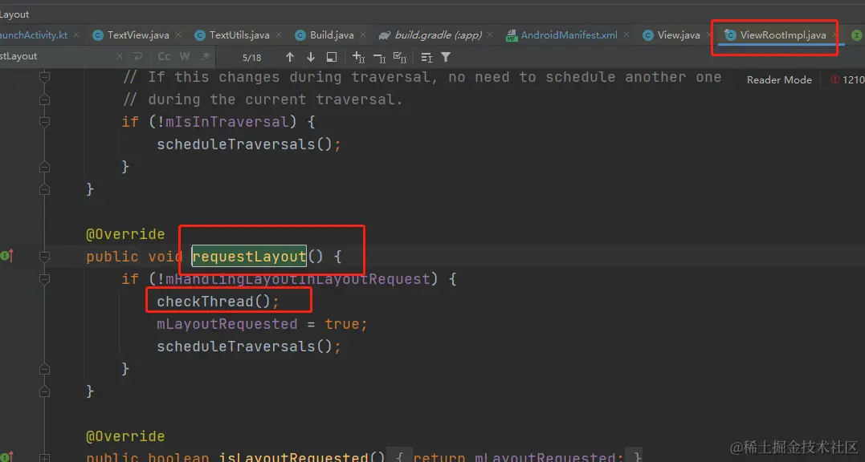Close the Build.java tab

[363, 34]
